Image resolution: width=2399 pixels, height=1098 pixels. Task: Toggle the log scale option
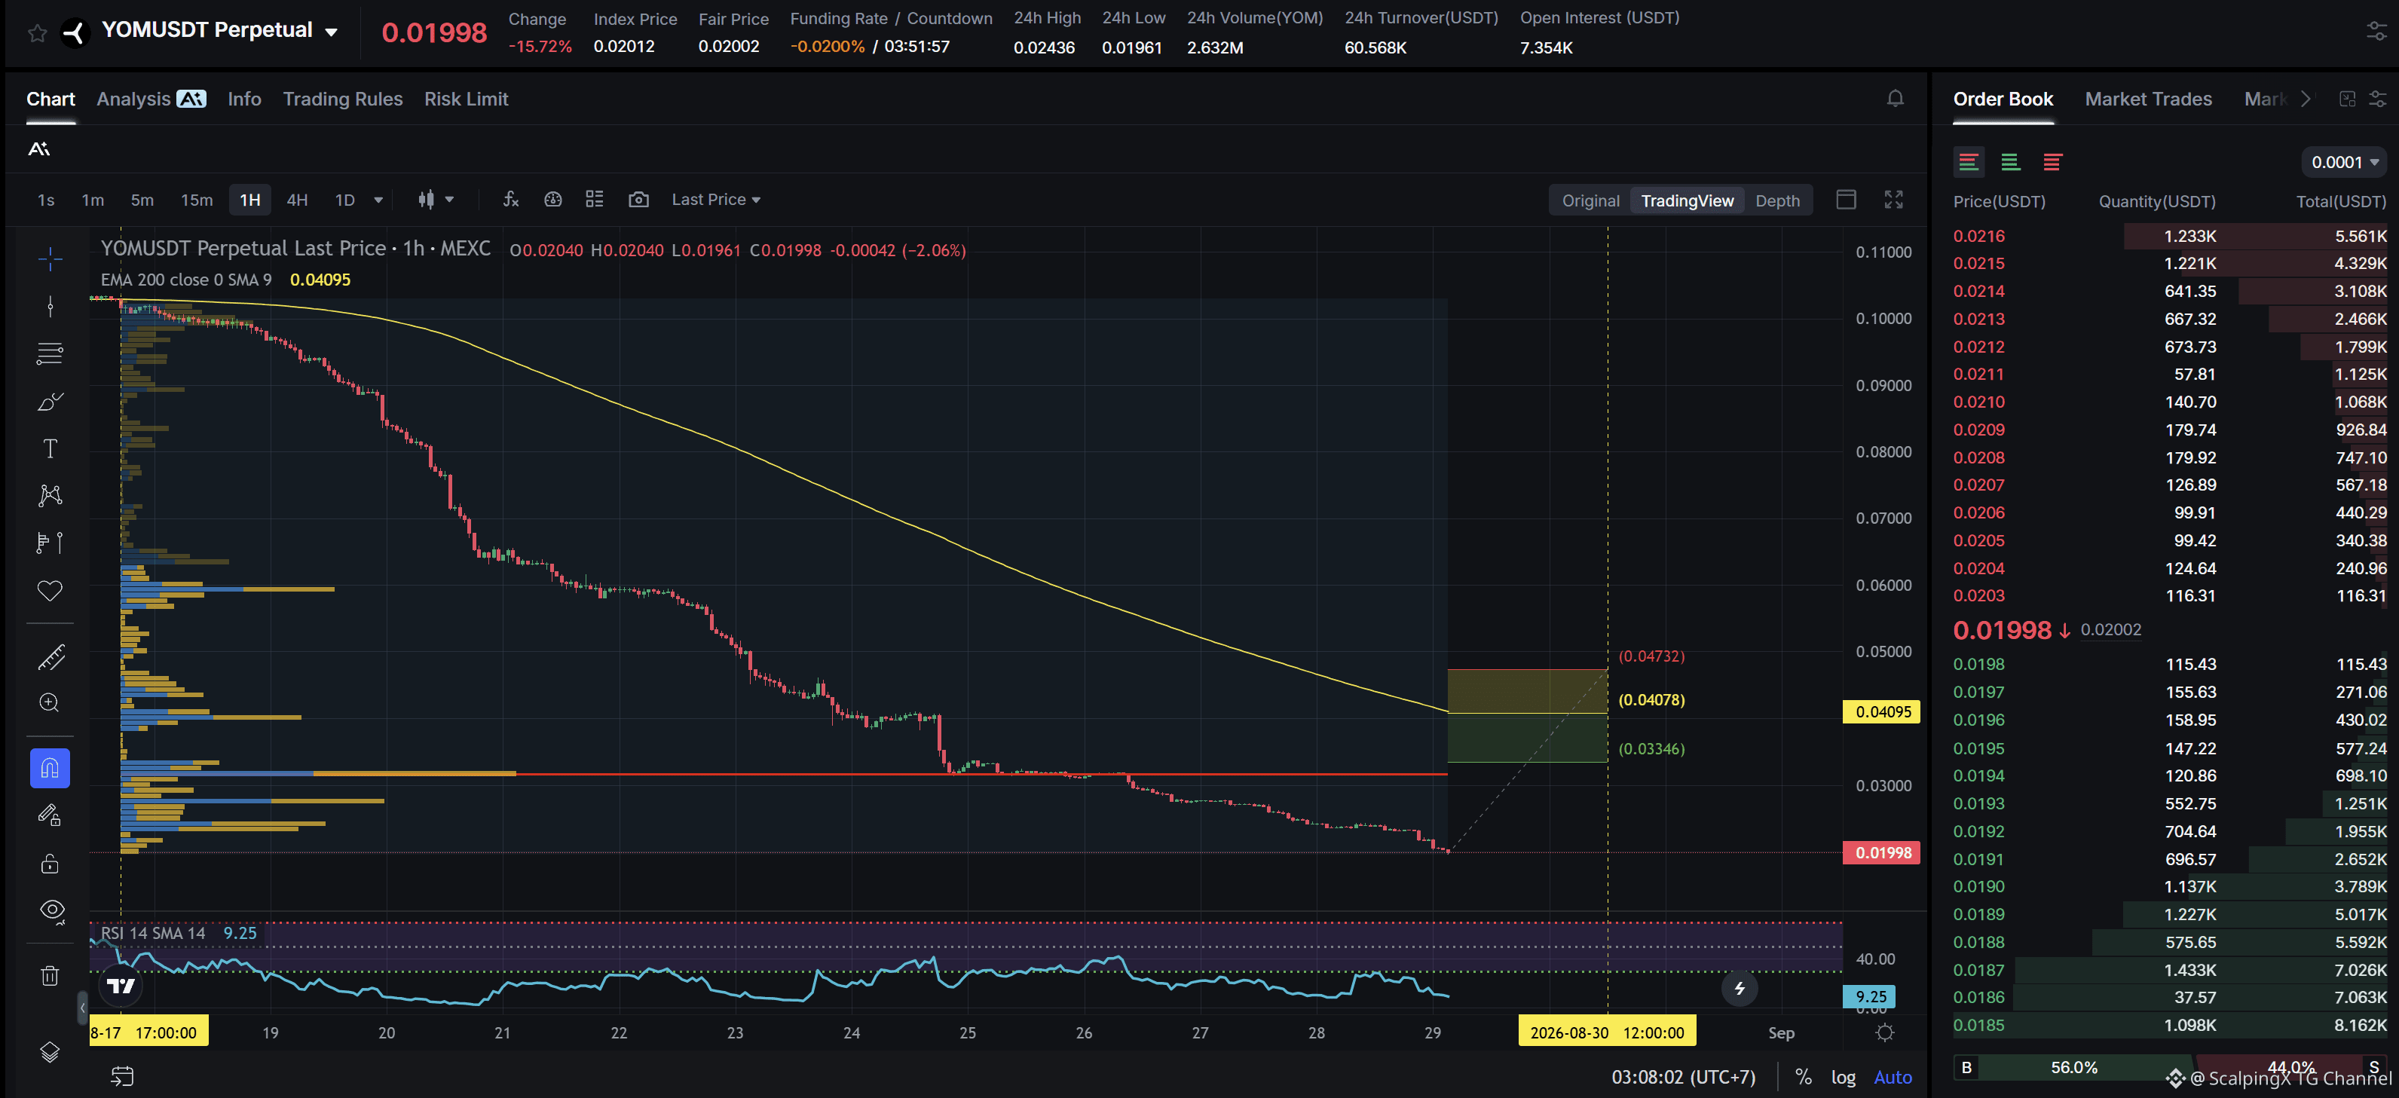(x=1843, y=1078)
